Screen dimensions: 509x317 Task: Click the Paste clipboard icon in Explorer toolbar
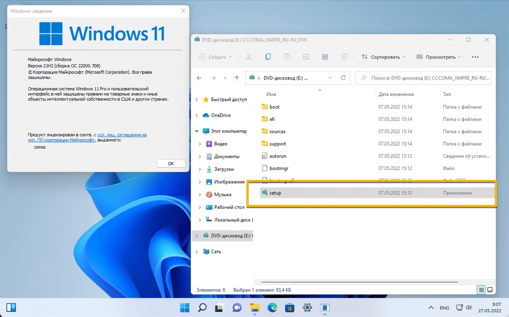click(287, 57)
